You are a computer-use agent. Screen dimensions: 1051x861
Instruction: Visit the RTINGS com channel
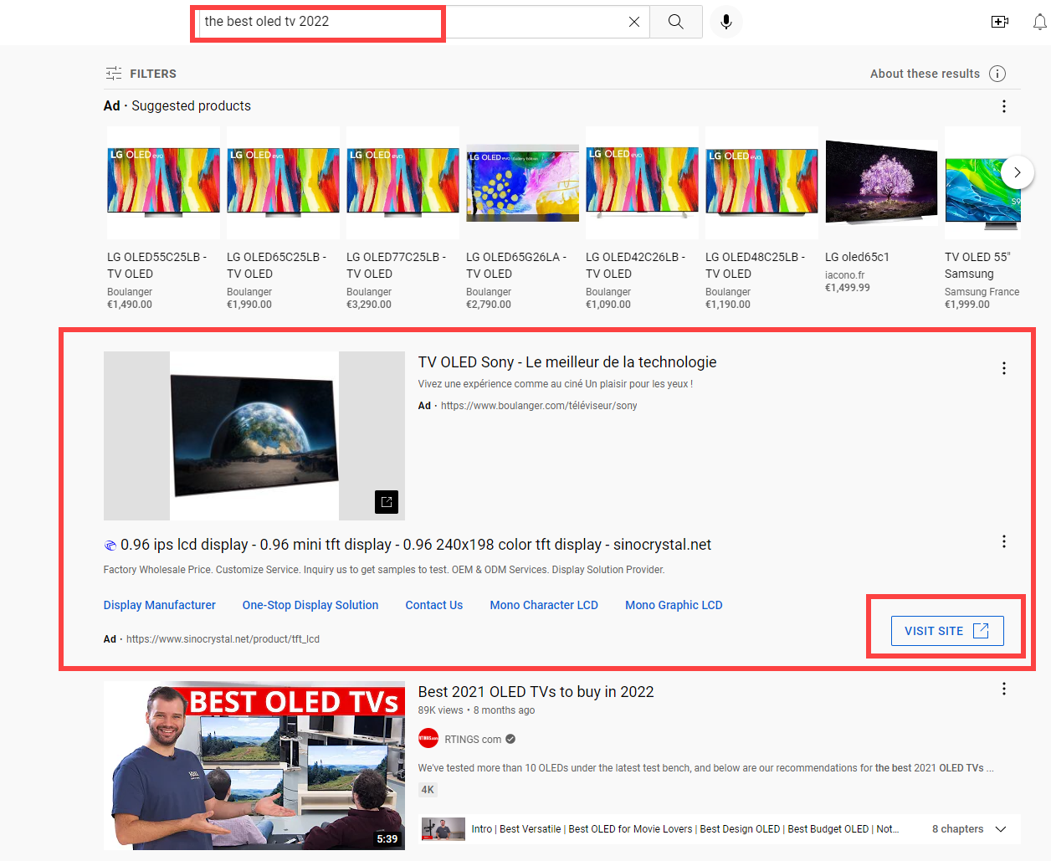click(472, 739)
